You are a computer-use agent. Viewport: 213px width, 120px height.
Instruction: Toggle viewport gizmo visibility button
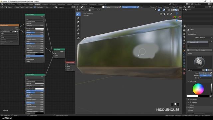(159, 10)
